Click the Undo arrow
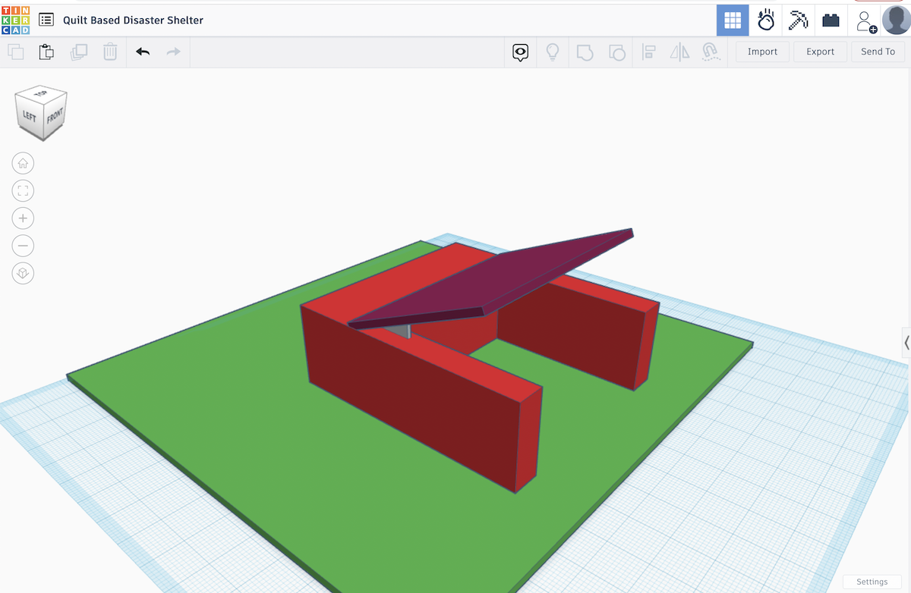Viewport: 911px width, 593px height. [x=143, y=52]
